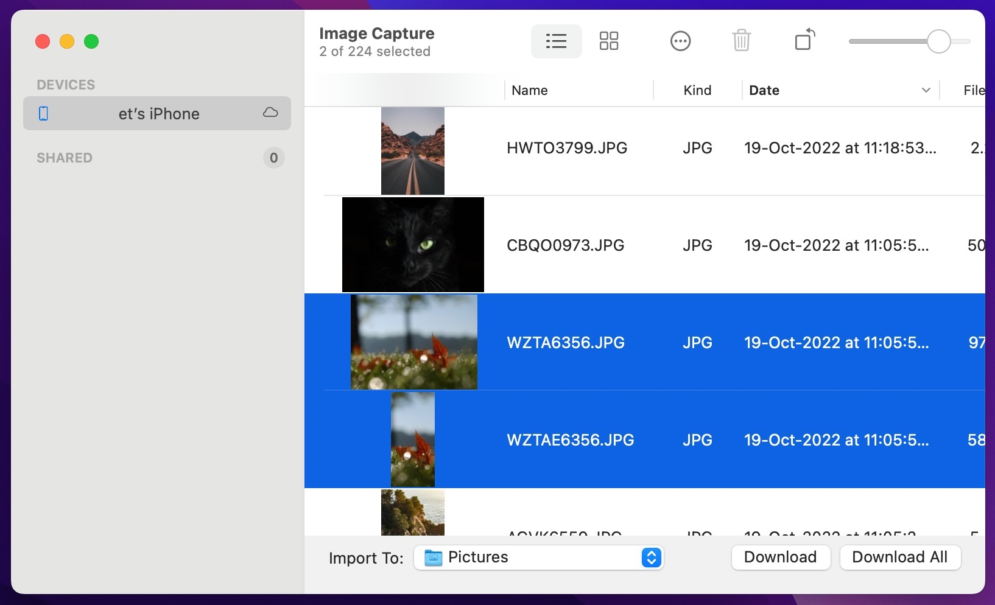Click the File column header
The height and width of the screenshot is (605, 995).
coord(974,90)
